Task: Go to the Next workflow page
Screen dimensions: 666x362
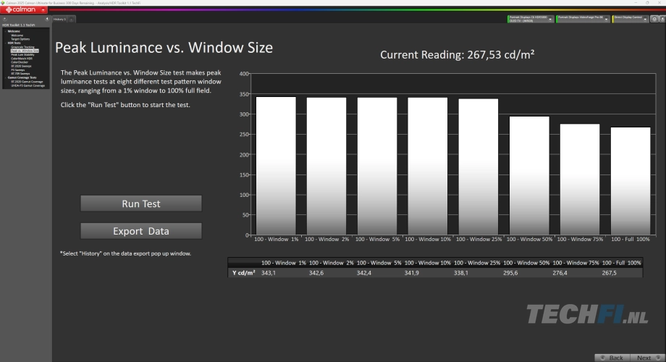Action: click(x=646, y=358)
